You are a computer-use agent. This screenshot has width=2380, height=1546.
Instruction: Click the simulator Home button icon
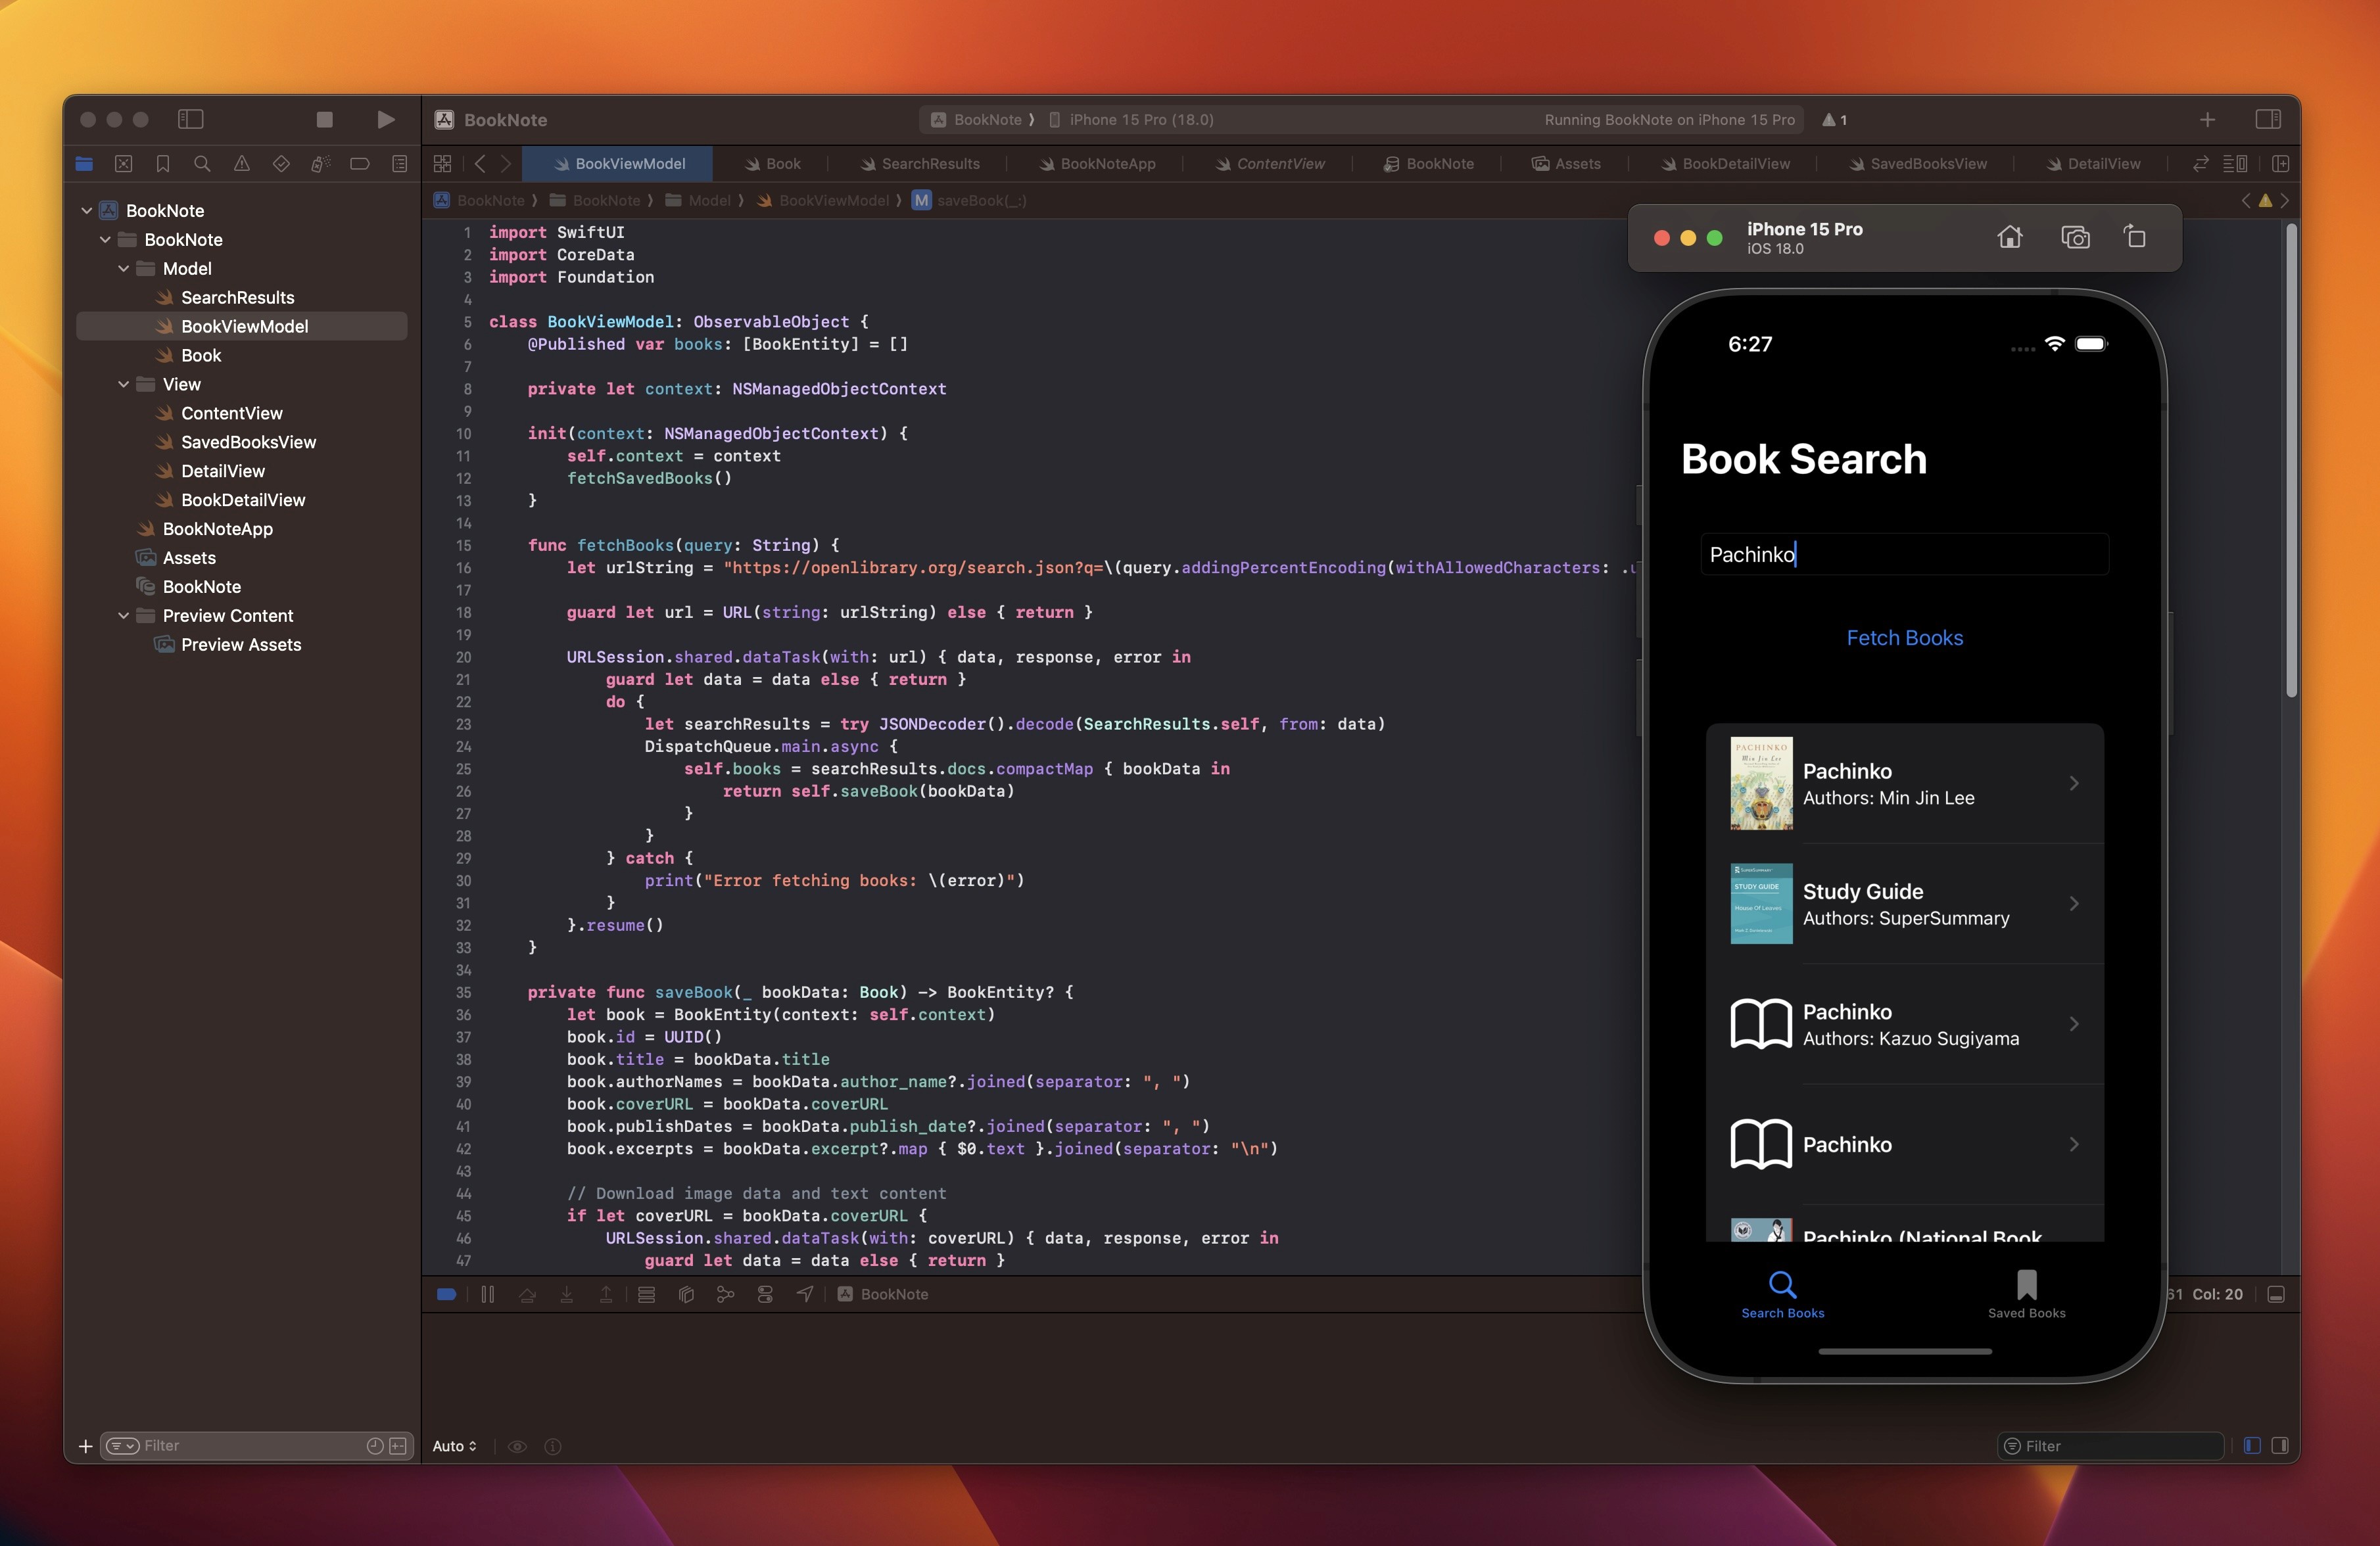point(2009,237)
